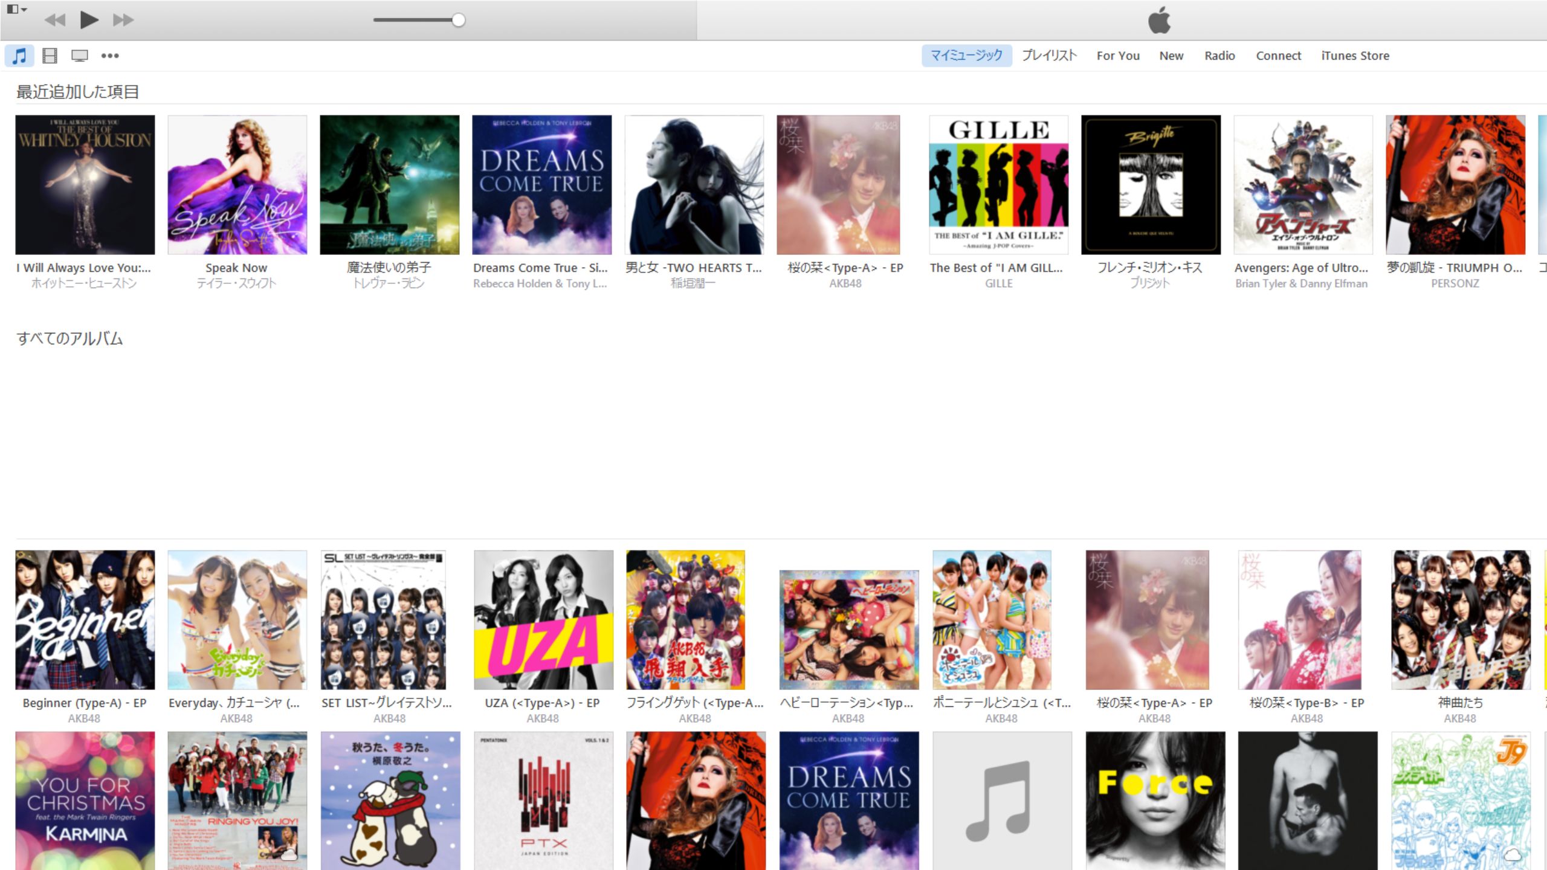Open the 秋うた、冬うた album cover
The image size is (1547, 870).
(390, 801)
